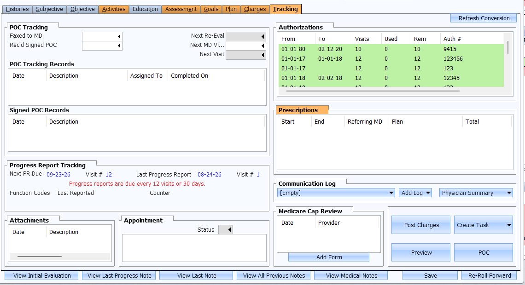This screenshot has height=285, width=525.
Task: Expand the Communication Log [Empty] dropdown
Action: (336, 193)
